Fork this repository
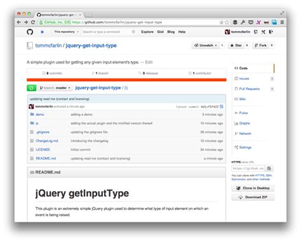The image size is (301, 242). (260, 46)
